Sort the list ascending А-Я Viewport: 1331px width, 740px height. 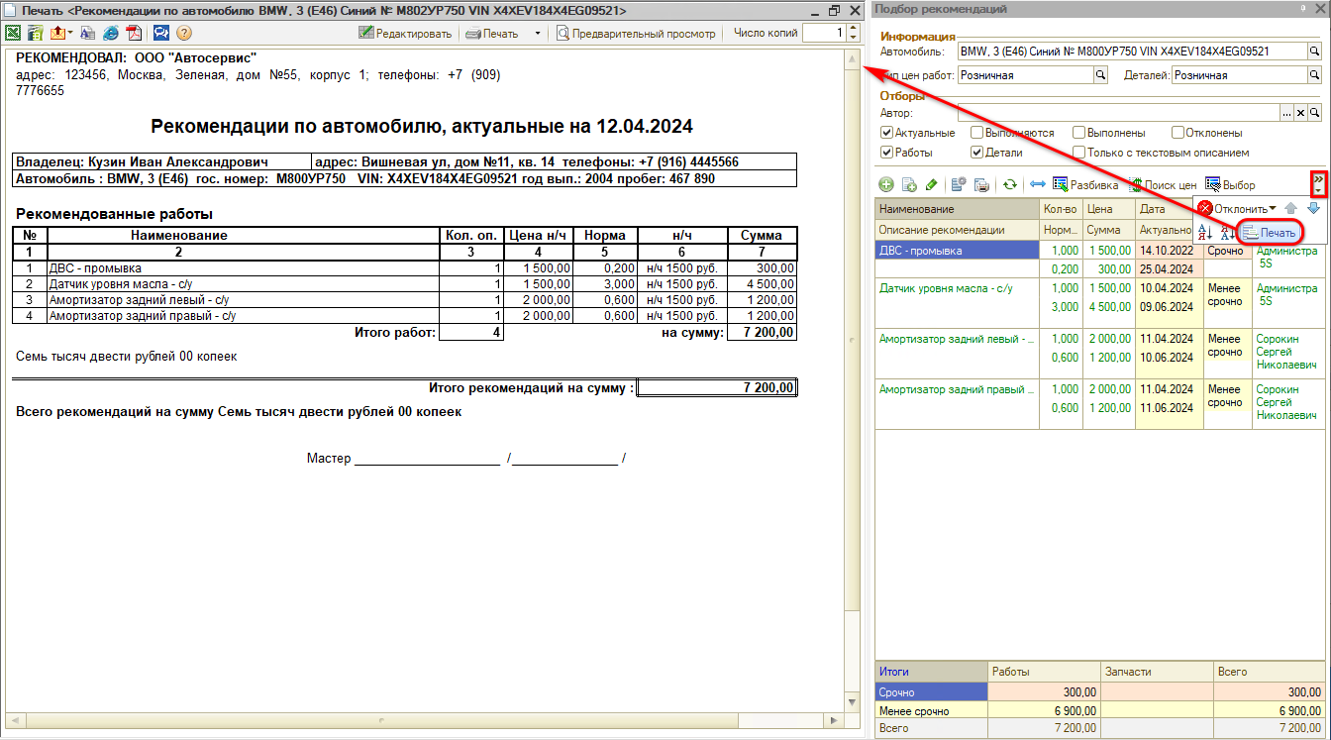tap(1205, 233)
